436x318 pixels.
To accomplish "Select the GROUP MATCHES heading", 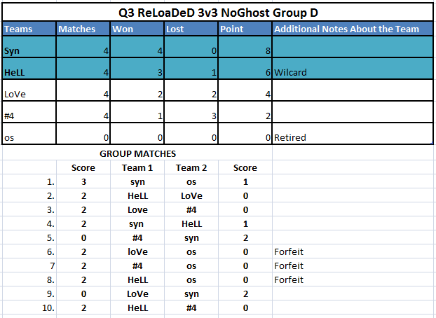I will tap(137, 154).
